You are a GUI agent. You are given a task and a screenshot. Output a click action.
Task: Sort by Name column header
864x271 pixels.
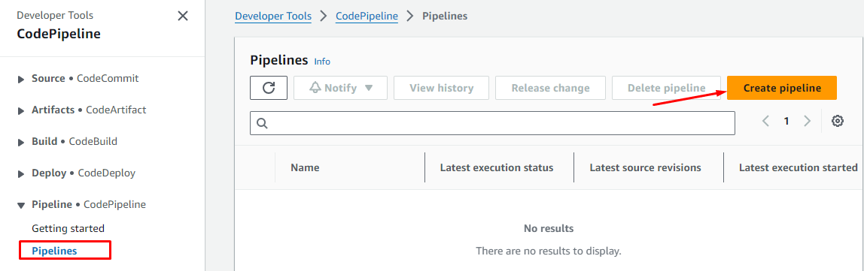[305, 167]
